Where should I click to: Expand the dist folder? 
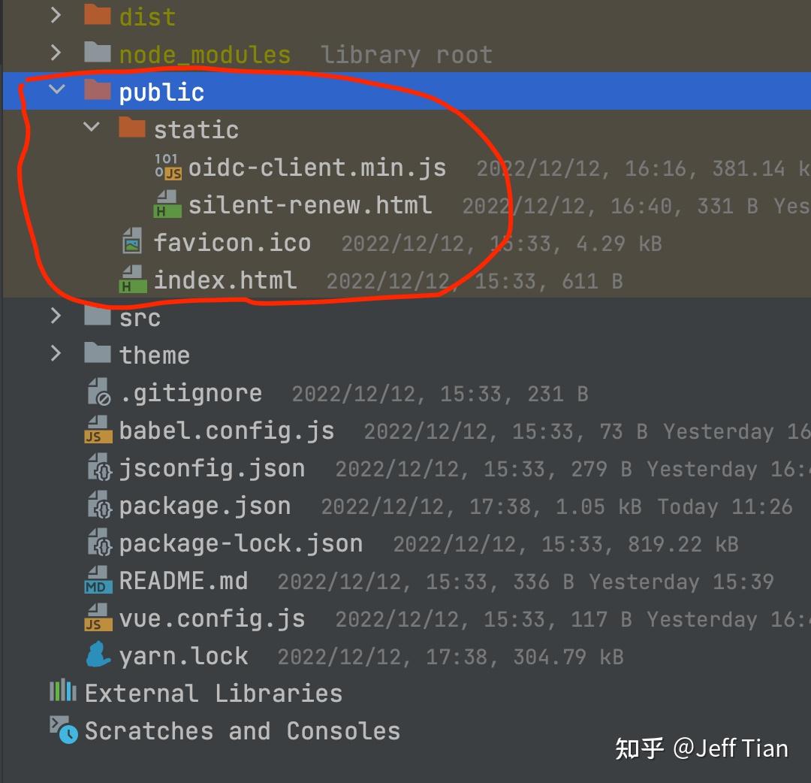(55, 15)
